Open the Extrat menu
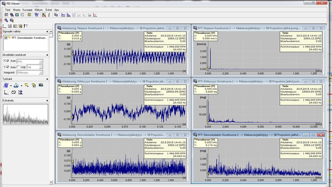 pyautogui.click(x=49, y=10)
